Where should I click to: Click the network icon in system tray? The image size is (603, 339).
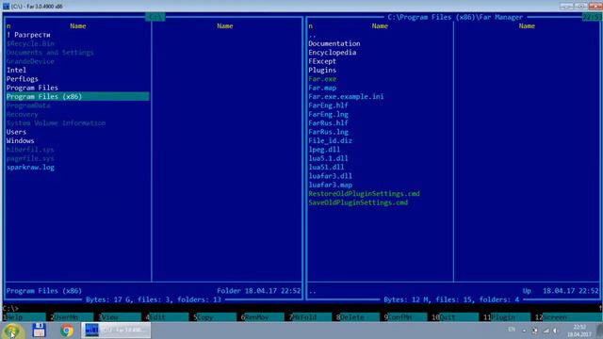tap(546, 331)
